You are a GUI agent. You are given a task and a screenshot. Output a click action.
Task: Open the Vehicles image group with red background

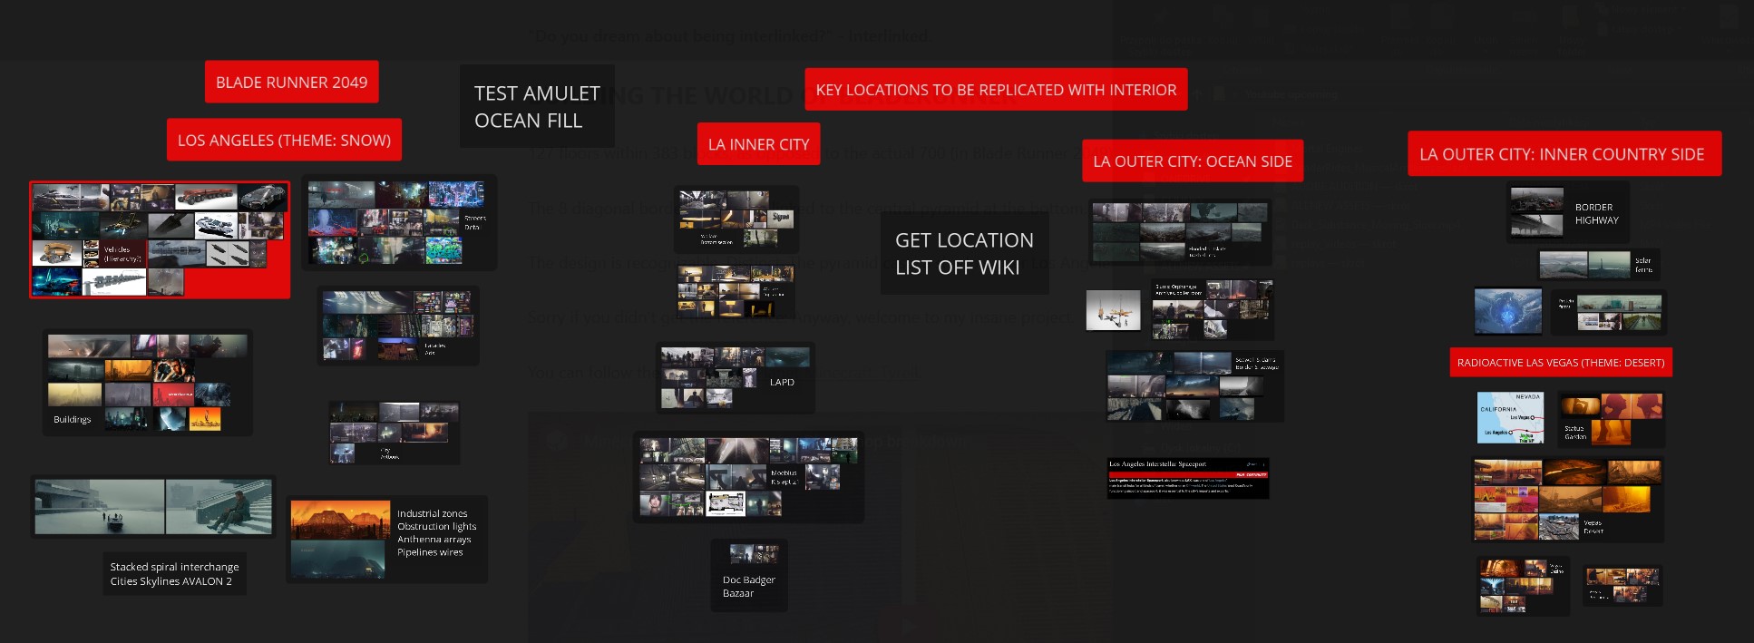[160, 240]
